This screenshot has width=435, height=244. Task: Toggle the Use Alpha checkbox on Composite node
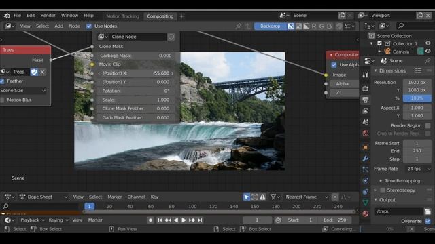pos(334,65)
